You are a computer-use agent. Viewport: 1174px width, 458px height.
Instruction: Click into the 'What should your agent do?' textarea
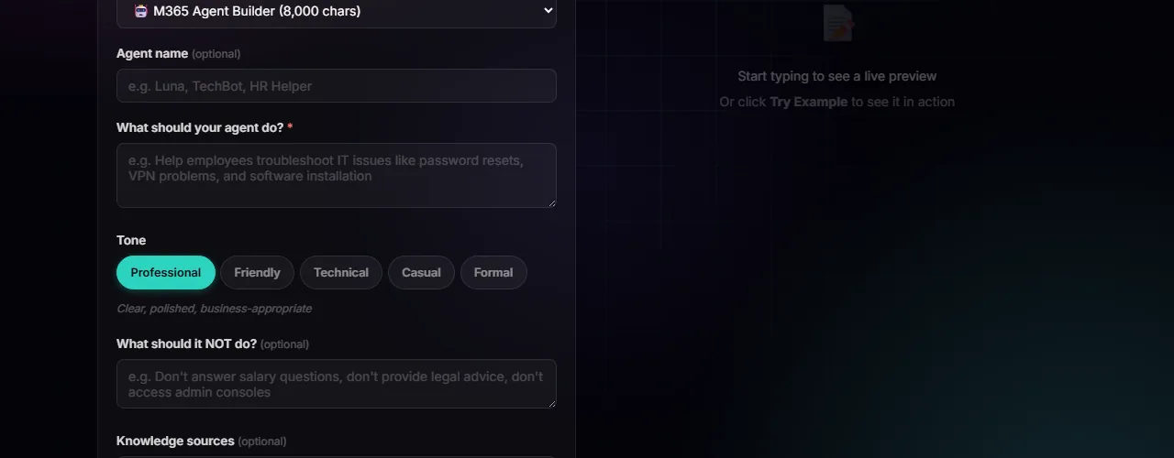click(336, 174)
